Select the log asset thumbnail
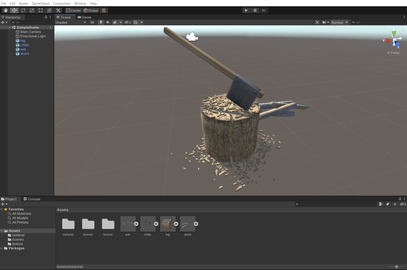 coord(167,224)
